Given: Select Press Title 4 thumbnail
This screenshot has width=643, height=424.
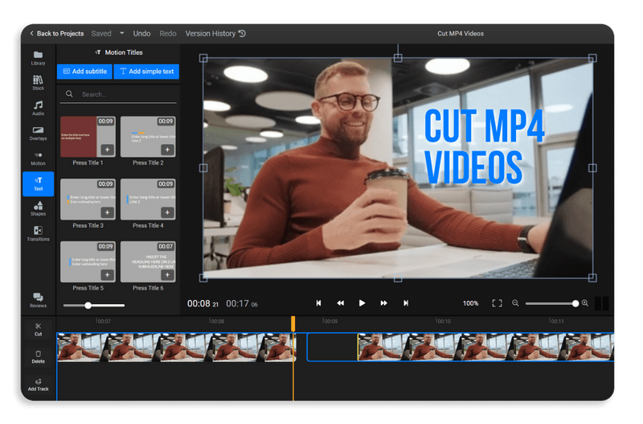Looking at the screenshot, I should click(148, 199).
